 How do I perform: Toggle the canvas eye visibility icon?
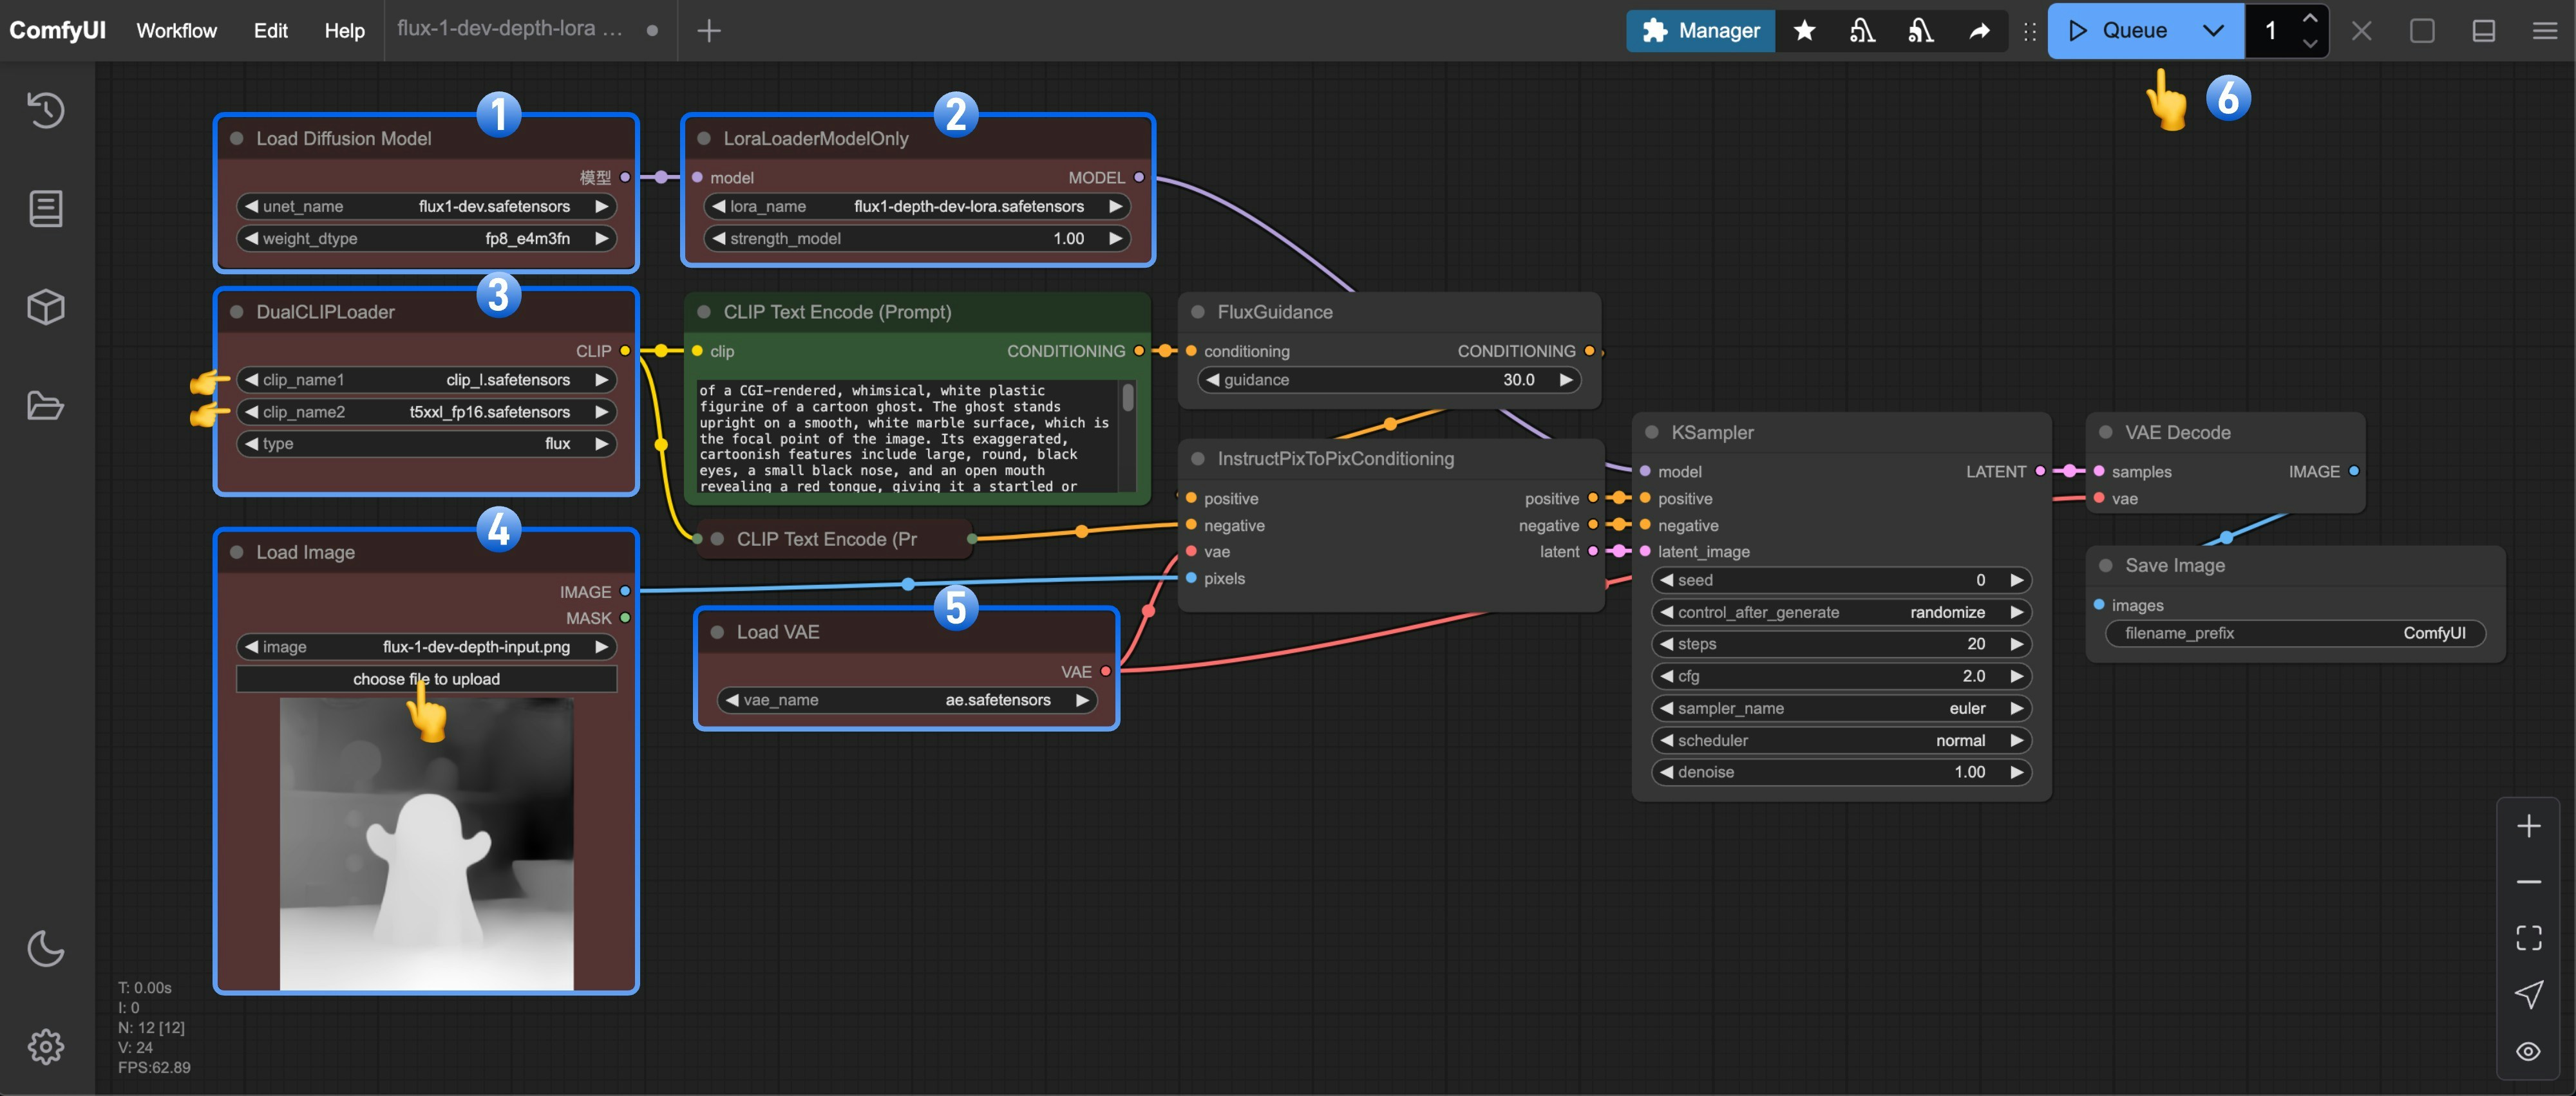[2528, 1050]
